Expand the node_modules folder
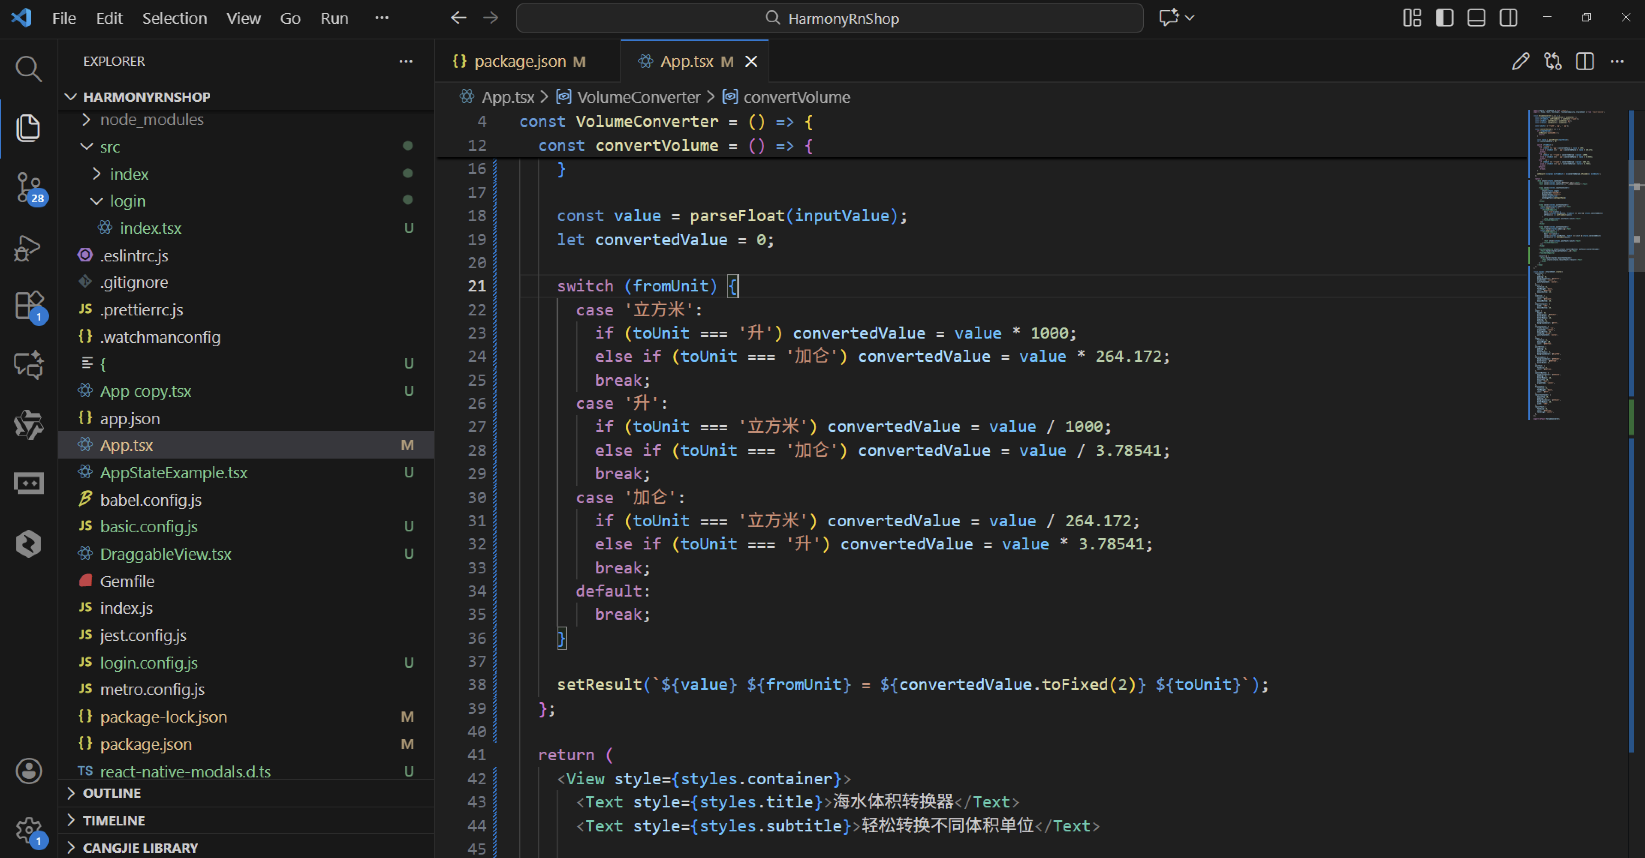 pyautogui.click(x=151, y=120)
